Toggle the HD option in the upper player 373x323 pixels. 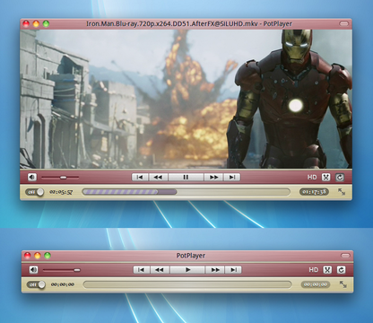tap(312, 178)
